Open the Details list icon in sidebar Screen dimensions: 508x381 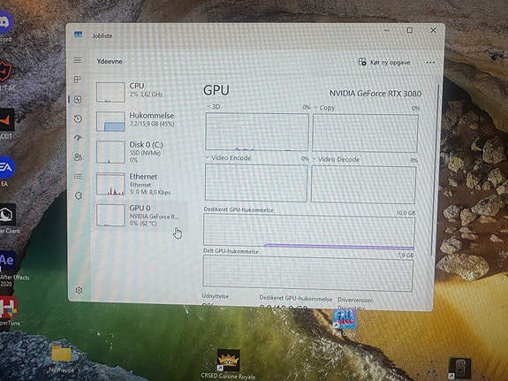tap(78, 177)
